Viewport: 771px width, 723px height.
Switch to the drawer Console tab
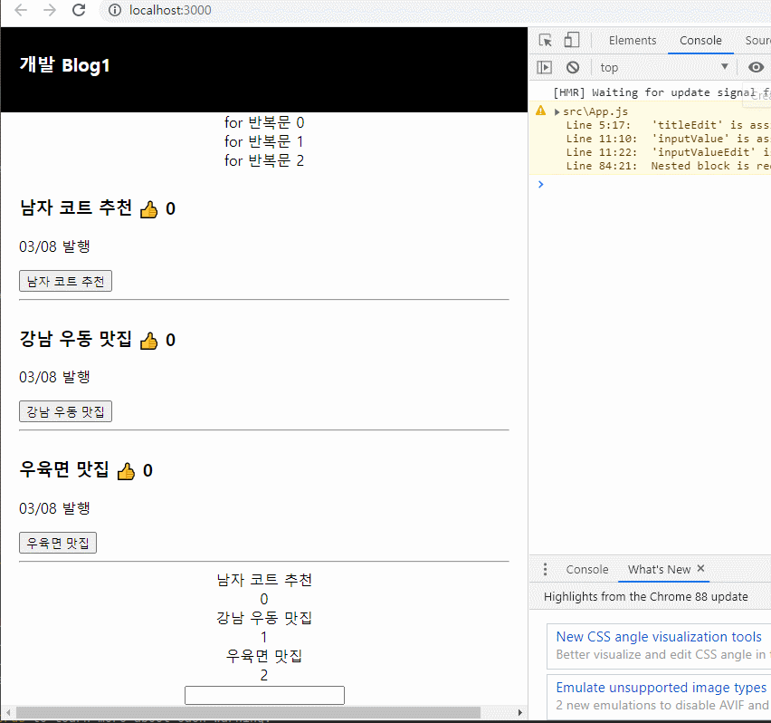click(x=587, y=570)
